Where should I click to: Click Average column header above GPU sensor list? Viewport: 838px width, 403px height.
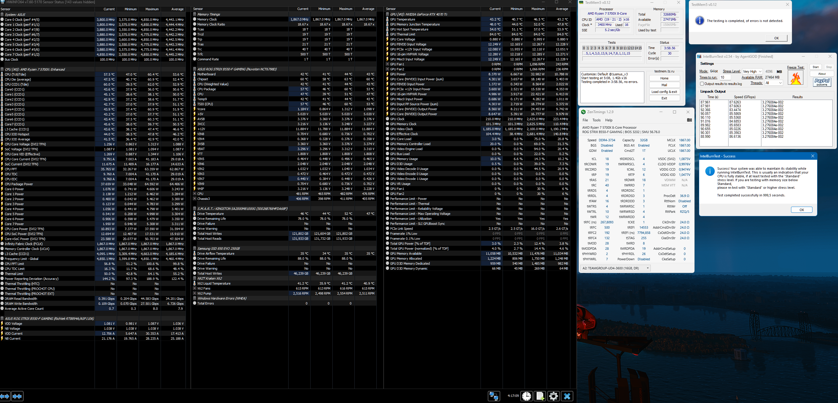click(559, 9)
